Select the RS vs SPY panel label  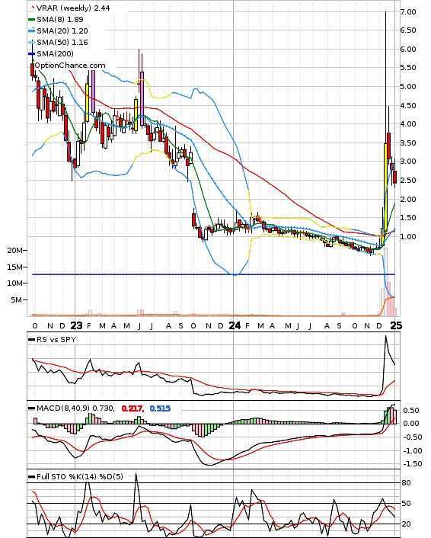click(56, 339)
